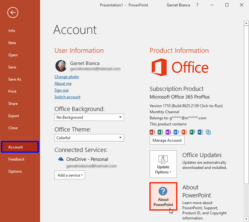
Task: Choose Save As in the sidebar
Action: [x=15, y=79]
